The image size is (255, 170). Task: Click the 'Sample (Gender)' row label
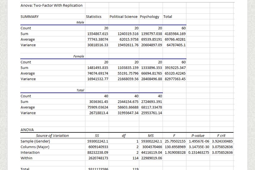tap(35, 141)
